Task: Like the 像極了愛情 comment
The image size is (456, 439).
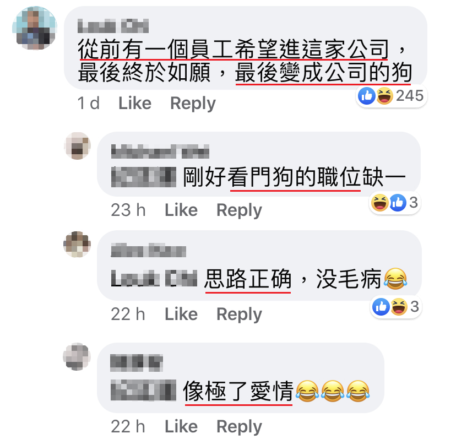Action: [181, 427]
